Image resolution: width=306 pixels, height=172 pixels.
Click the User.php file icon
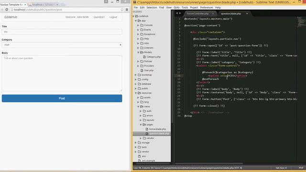[142, 70]
